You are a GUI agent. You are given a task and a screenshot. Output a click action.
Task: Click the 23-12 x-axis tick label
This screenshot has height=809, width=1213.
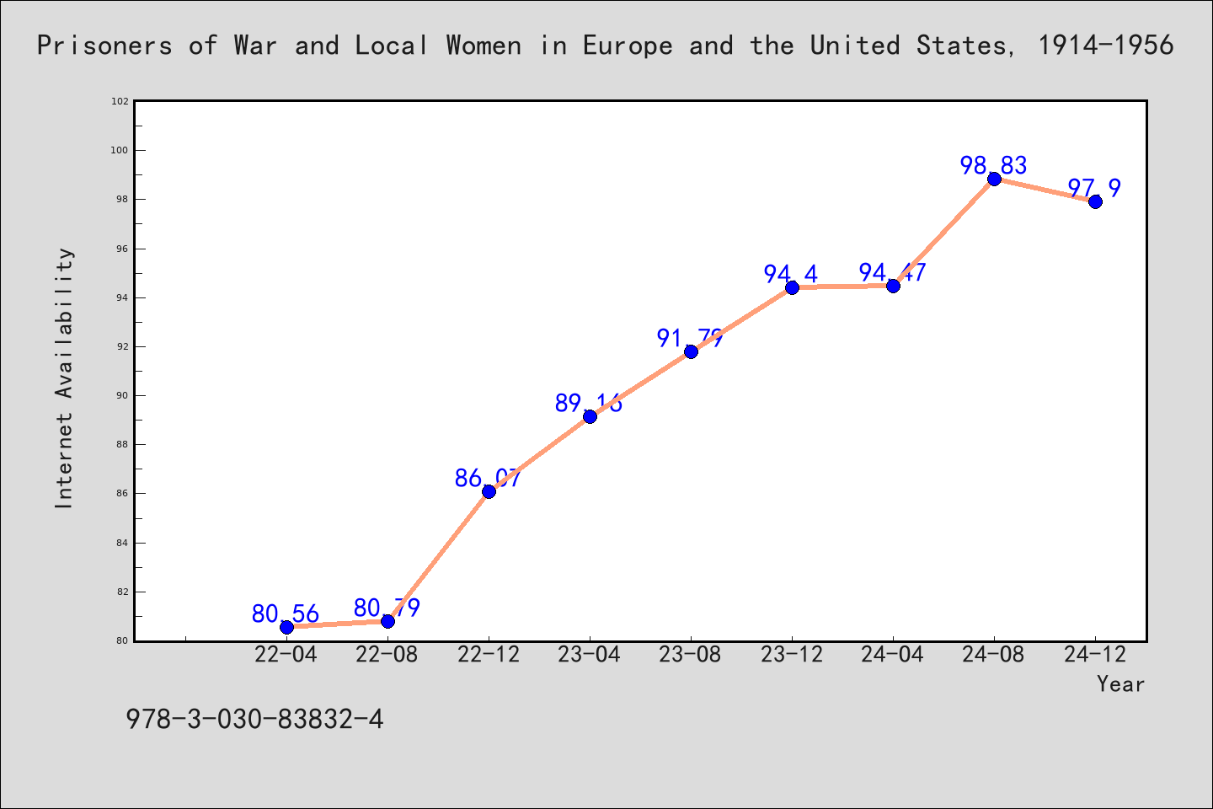pos(792,655)
